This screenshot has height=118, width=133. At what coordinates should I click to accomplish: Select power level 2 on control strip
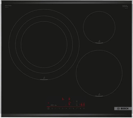point(59,108)
